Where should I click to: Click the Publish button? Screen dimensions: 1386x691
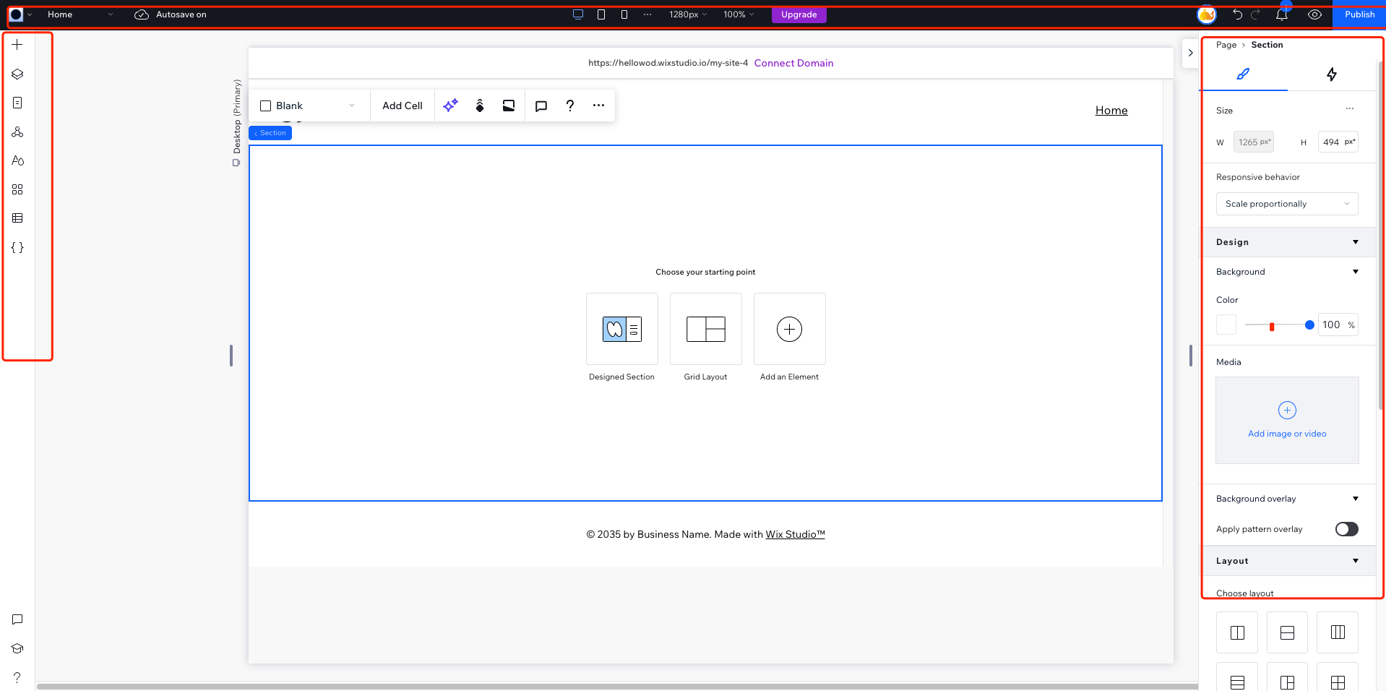tap(1359, 14)
